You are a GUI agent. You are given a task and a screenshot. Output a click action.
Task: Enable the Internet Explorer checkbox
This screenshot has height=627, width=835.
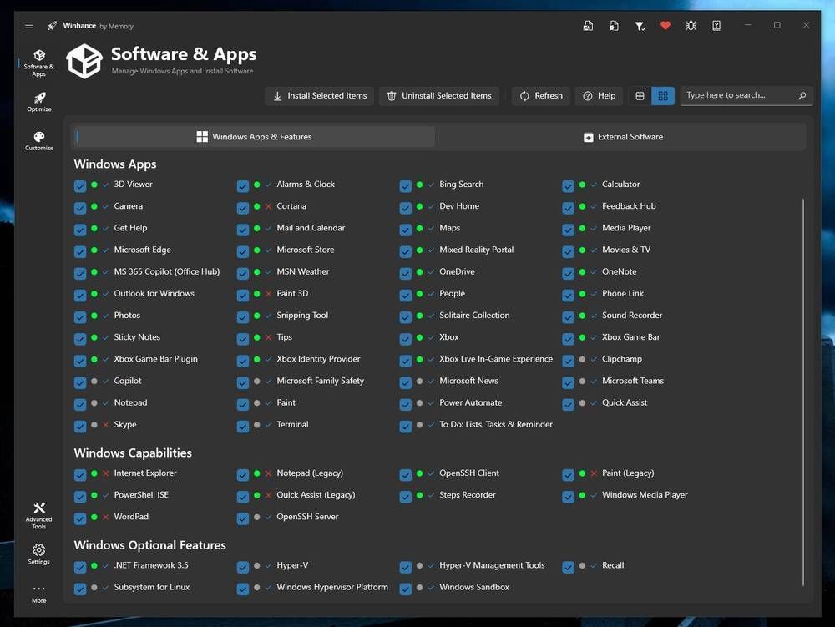tap(80, 473)
